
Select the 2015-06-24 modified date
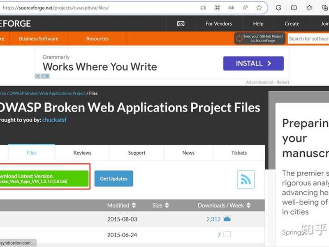[x=122, y=235]
